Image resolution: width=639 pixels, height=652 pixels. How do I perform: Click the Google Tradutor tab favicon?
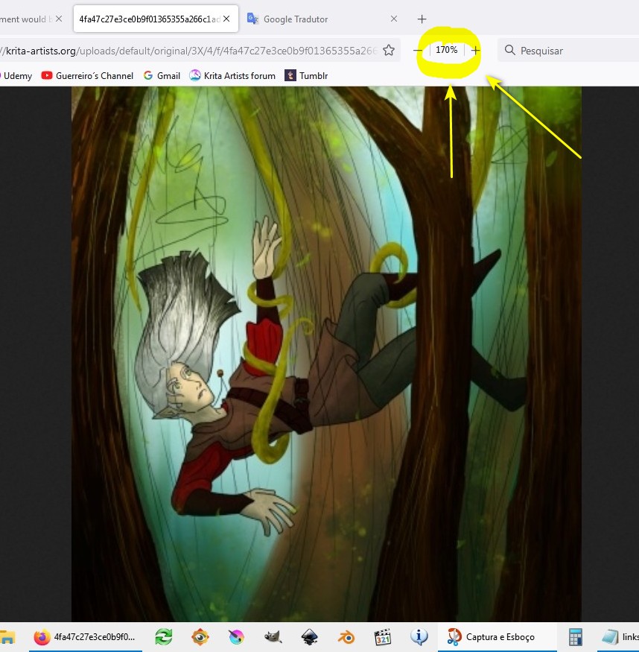click(252, 19)
